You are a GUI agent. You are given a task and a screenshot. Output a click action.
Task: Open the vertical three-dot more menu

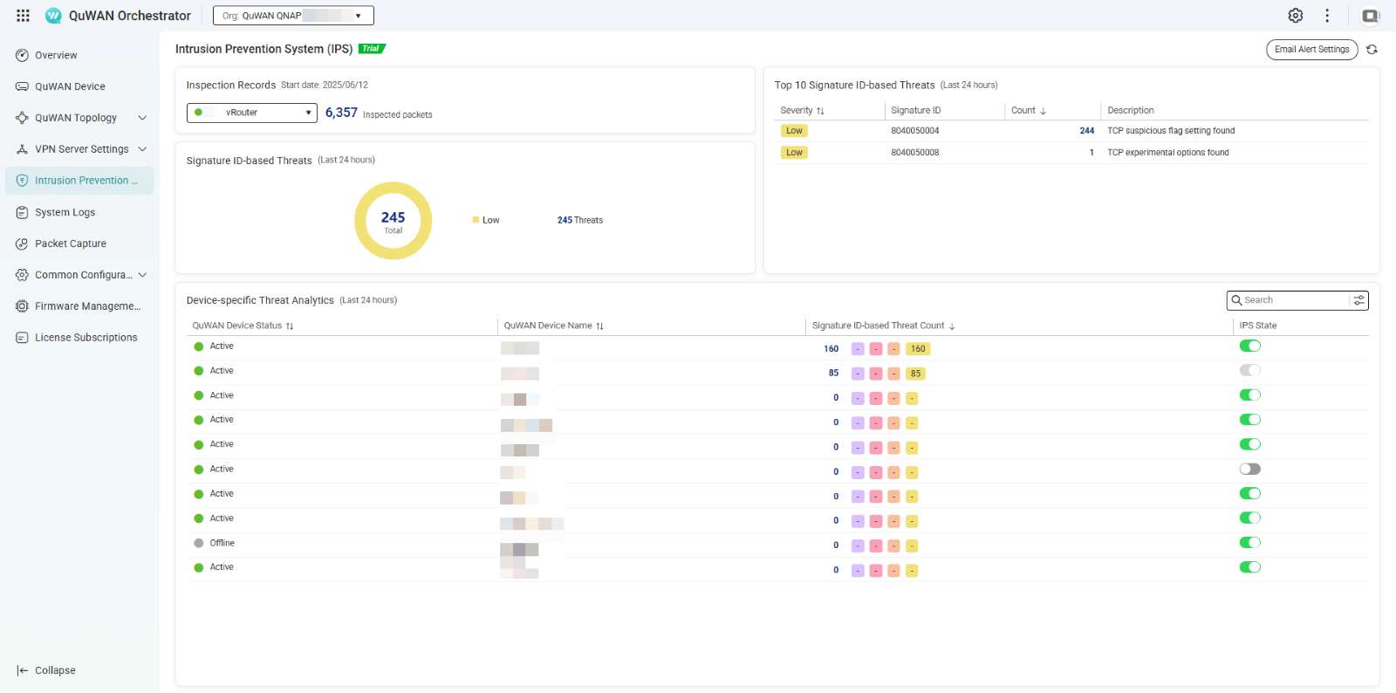pos(1327,16)
